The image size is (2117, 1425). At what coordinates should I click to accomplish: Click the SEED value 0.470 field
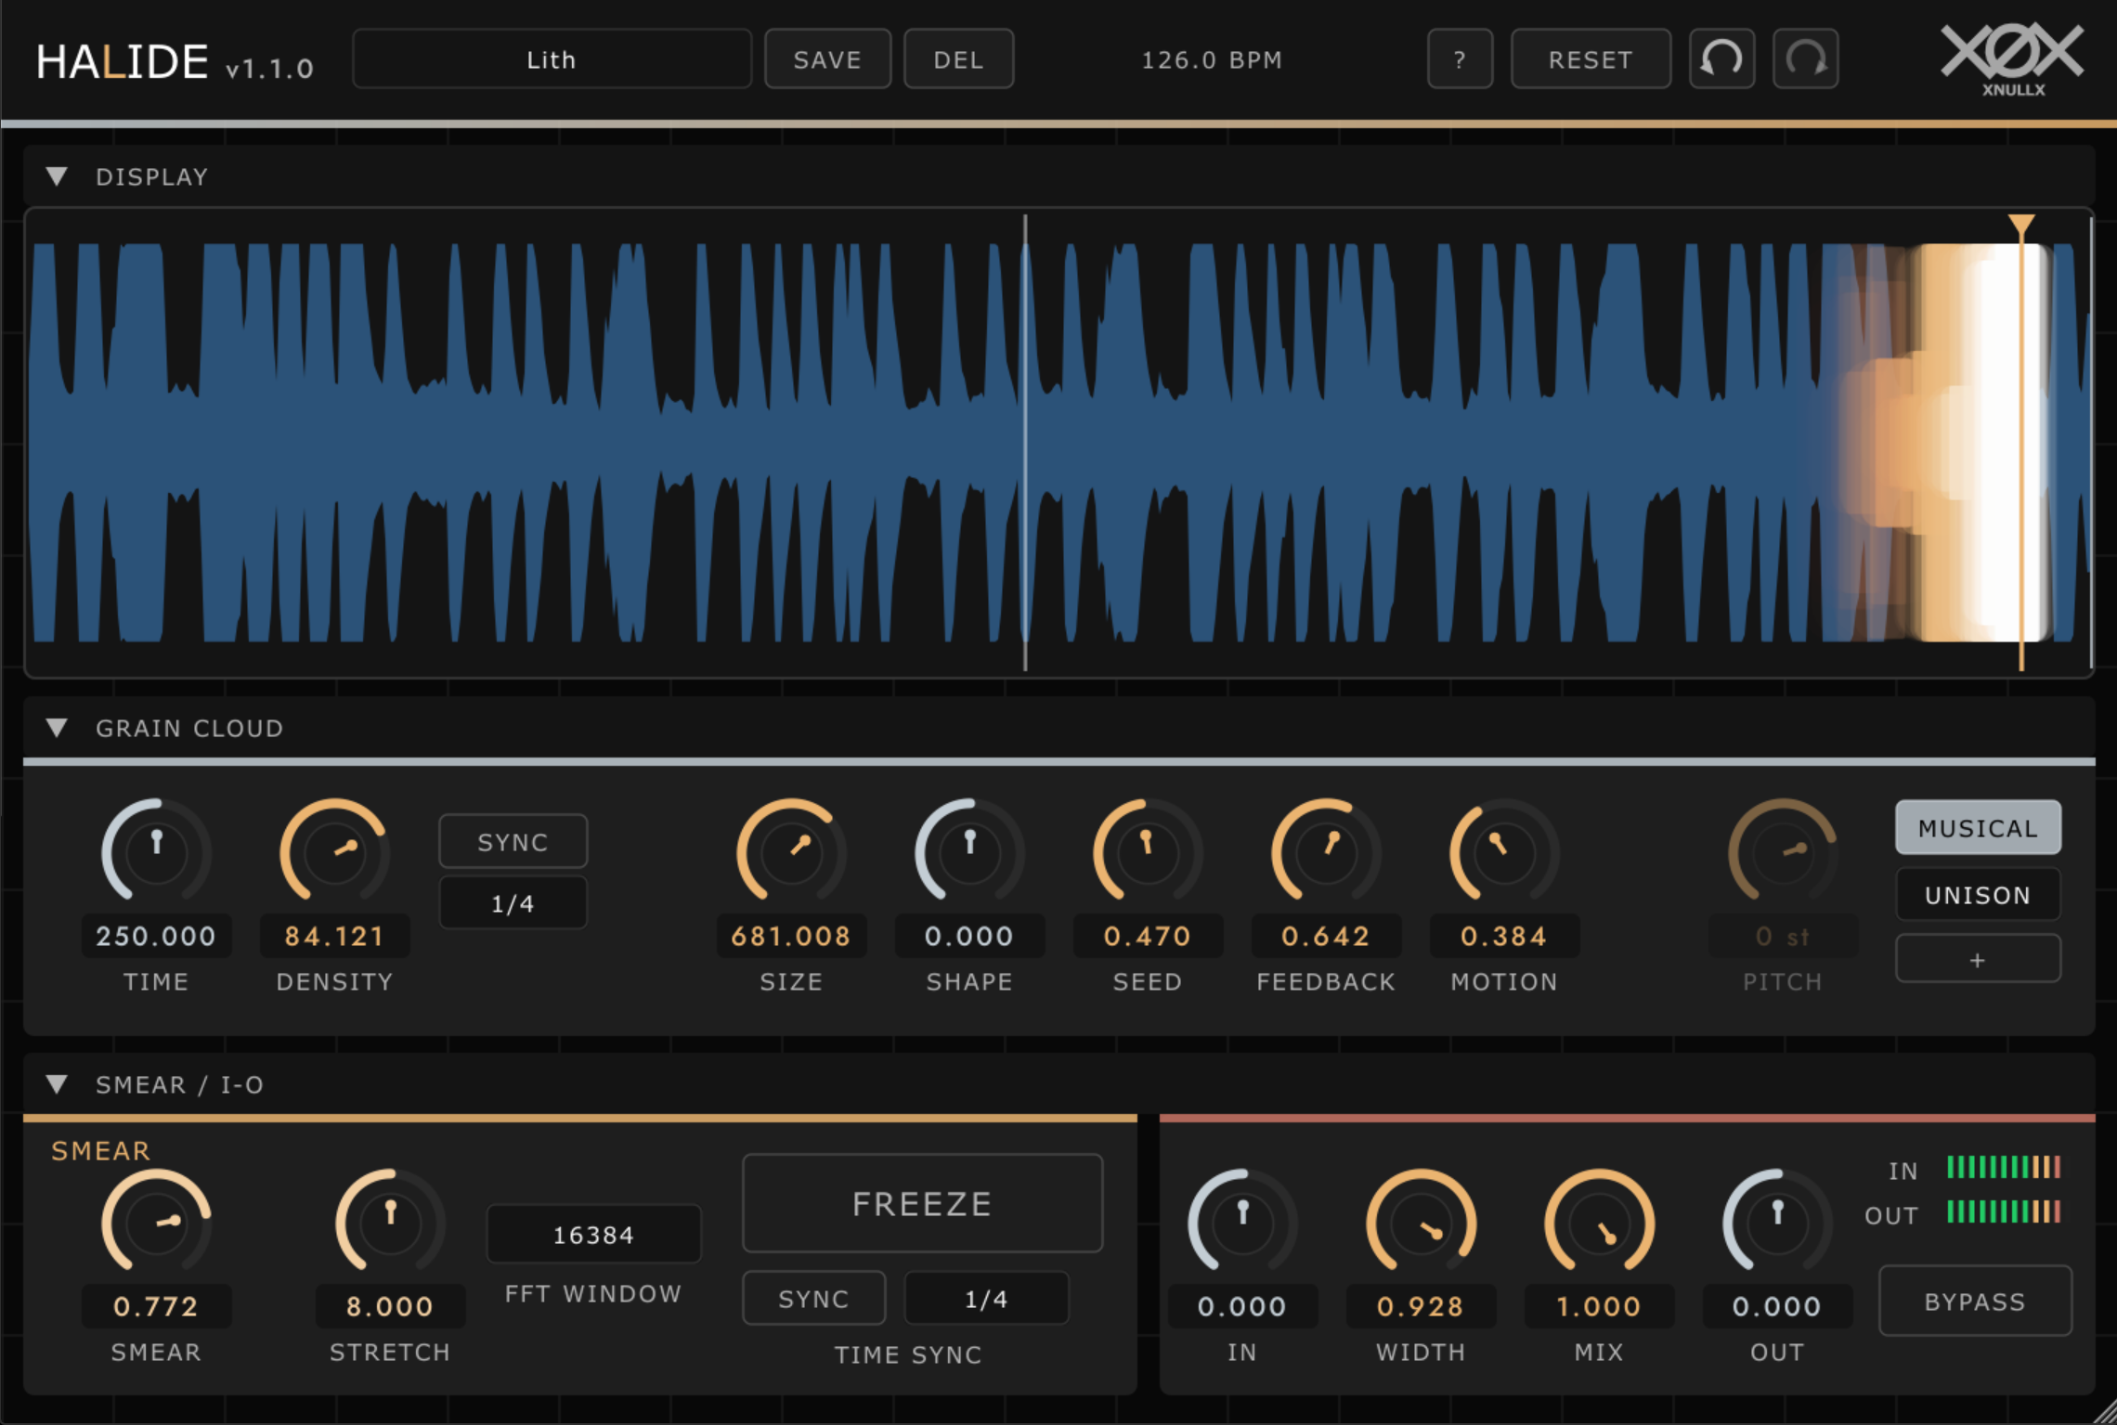point(1148,936)
